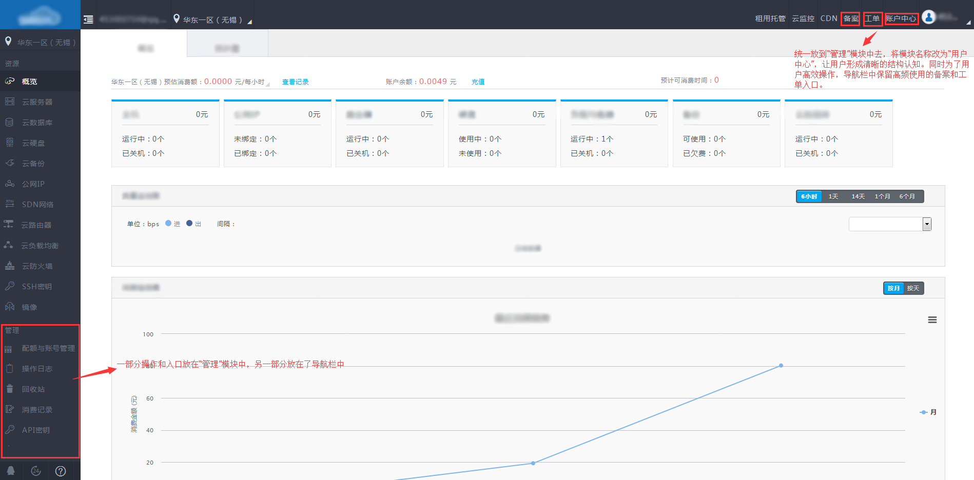The width and height of the screenshot is (974, 480).
Task: Expand the user account dropdown arrow
Action: coord(968,22)
